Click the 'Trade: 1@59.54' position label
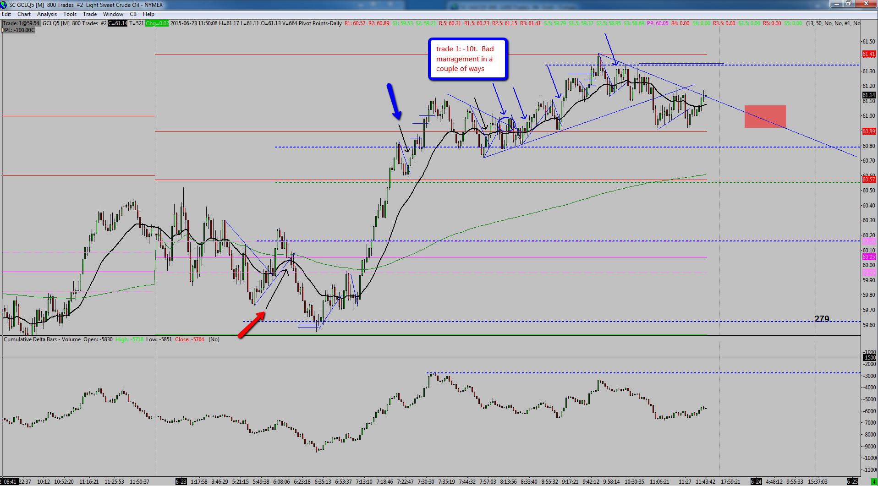 (x=21, y=23)
